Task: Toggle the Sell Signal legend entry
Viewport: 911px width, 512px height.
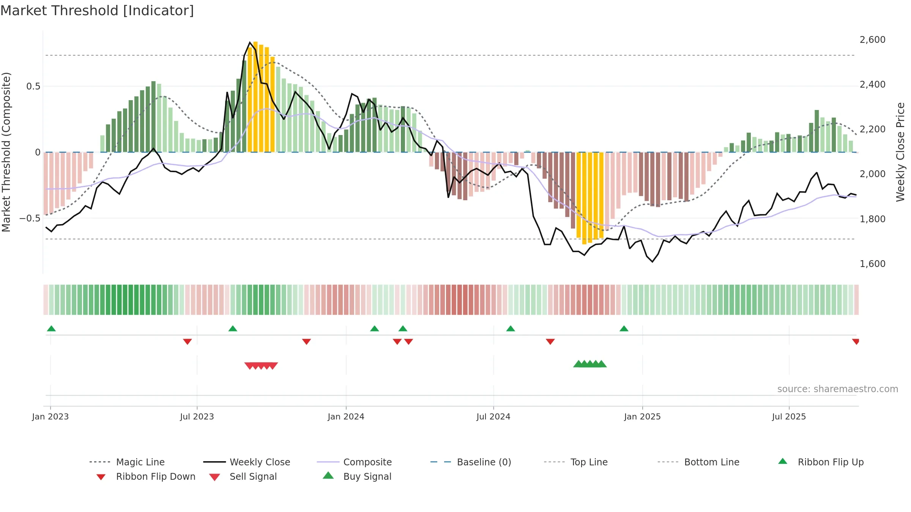Action: point(243,476)
